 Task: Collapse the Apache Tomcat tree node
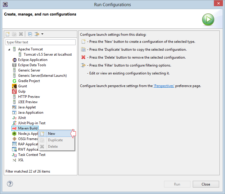click(9, 50)
